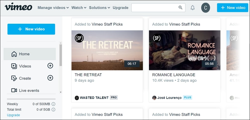Click Staff Pick badge on ROMANCE LANGUAGE thumbnail
This screenshot has height=120, width=250.
157,38
